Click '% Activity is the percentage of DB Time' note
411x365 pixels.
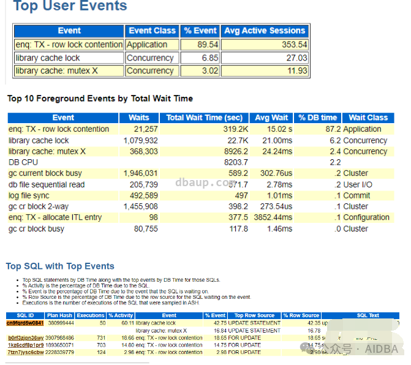click(86, 285)
